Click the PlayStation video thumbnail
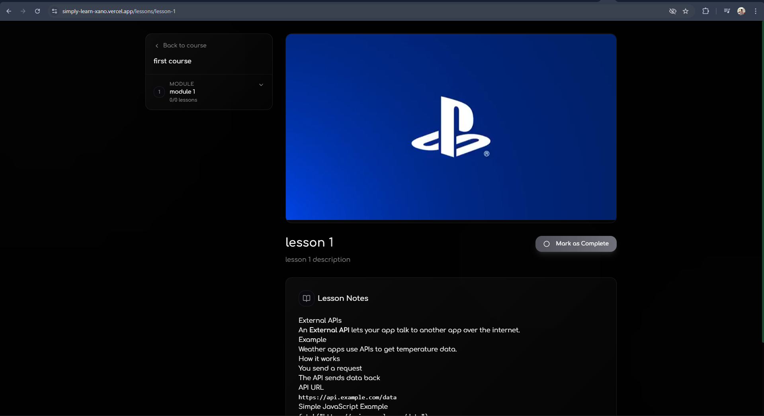This screenshot has height=416, width=764. pos(451,127)
